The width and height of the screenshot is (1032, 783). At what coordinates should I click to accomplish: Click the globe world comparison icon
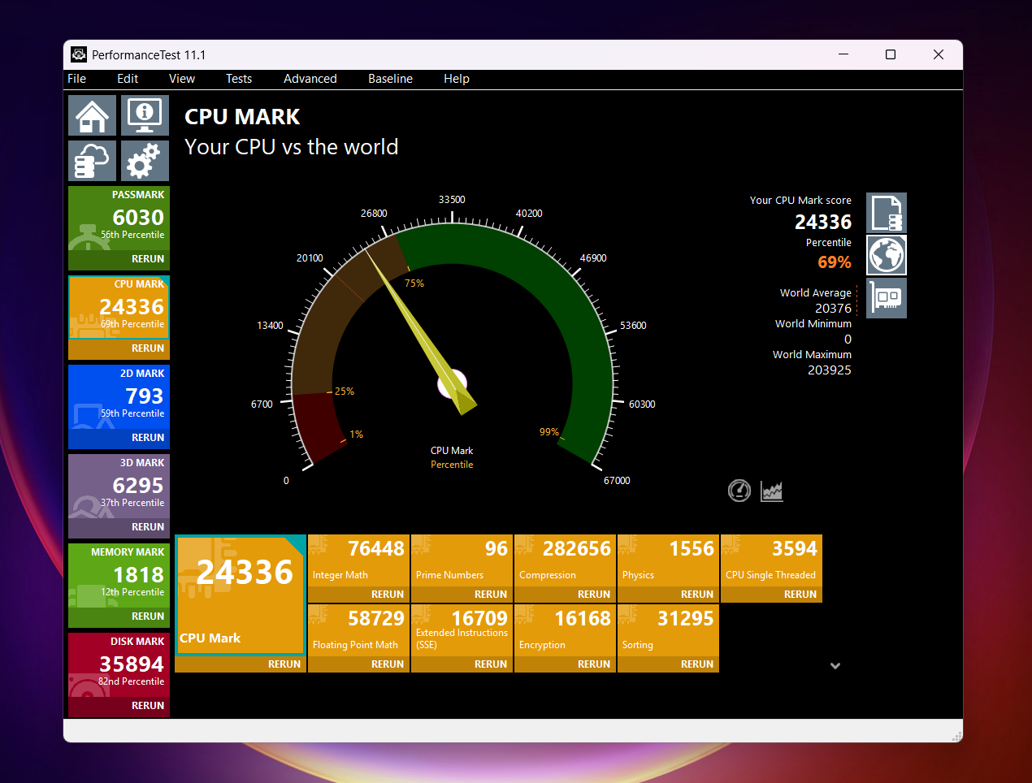point(886,255)
